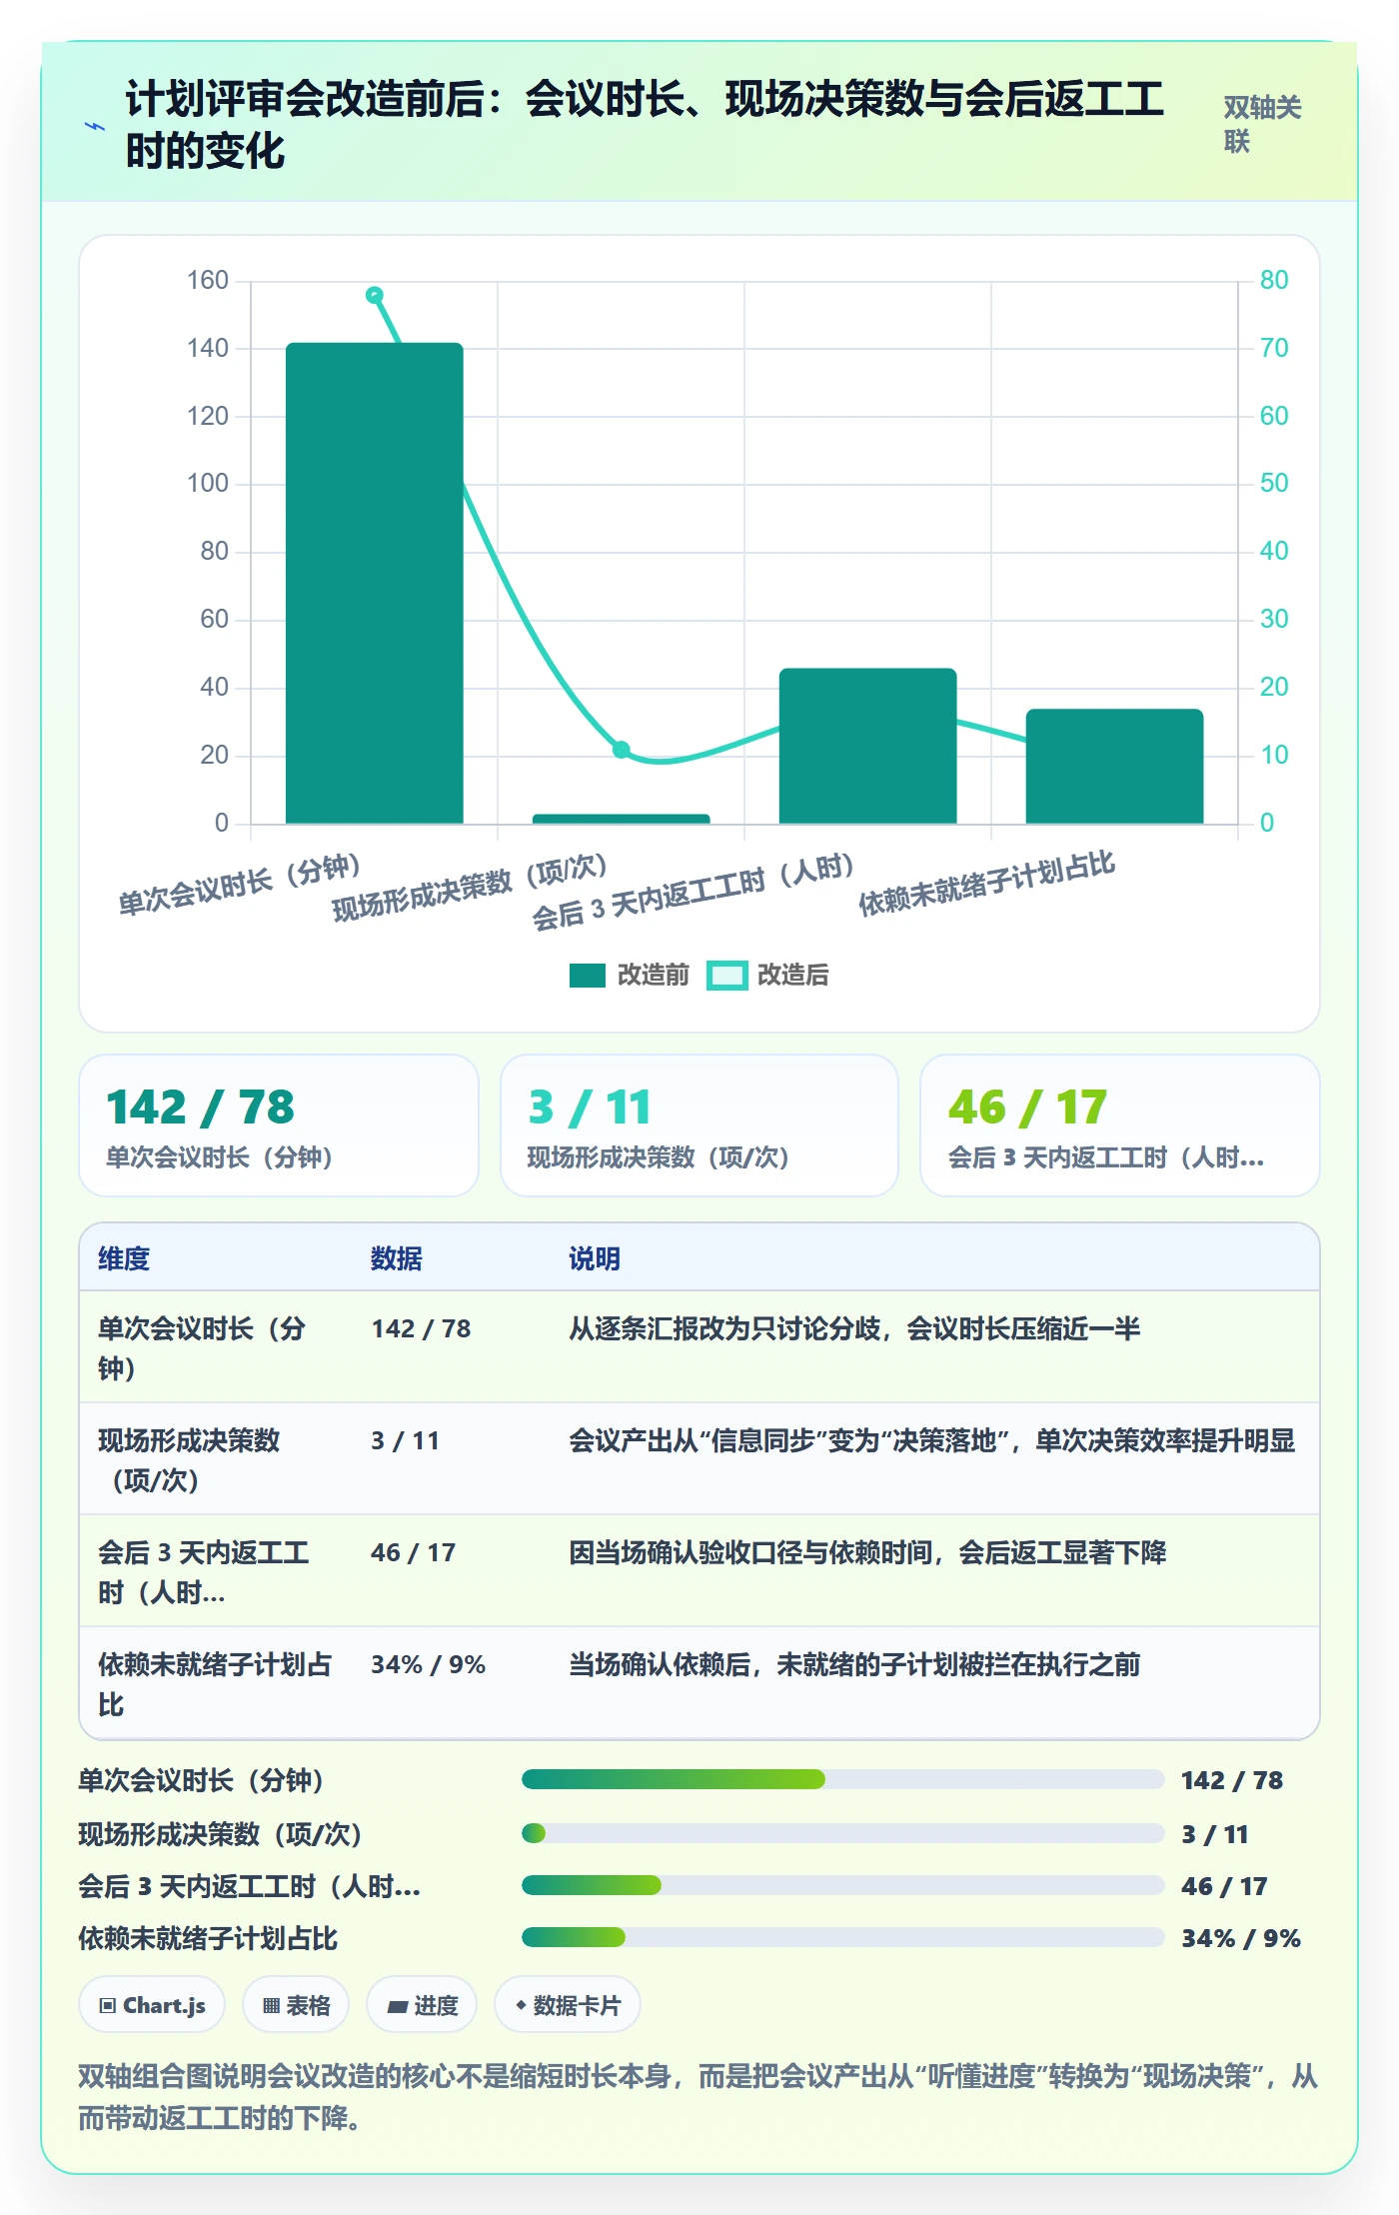
Task: Open the 3 / 11 决策数 data card
Action: 699,1125
